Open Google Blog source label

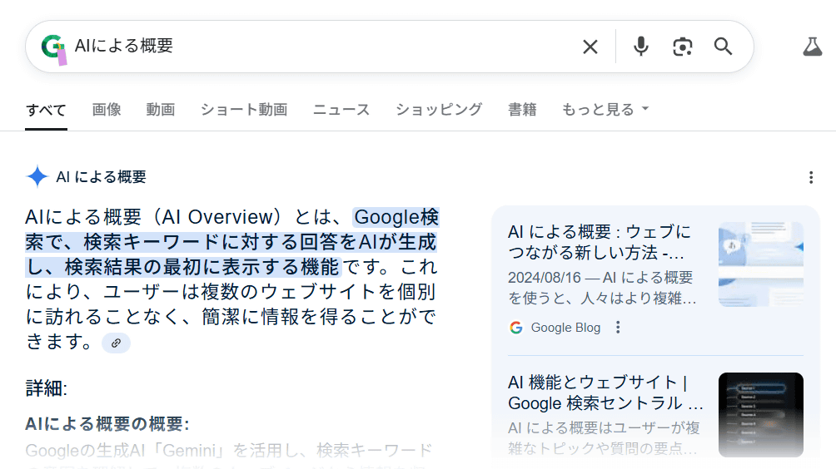(565, 328)
